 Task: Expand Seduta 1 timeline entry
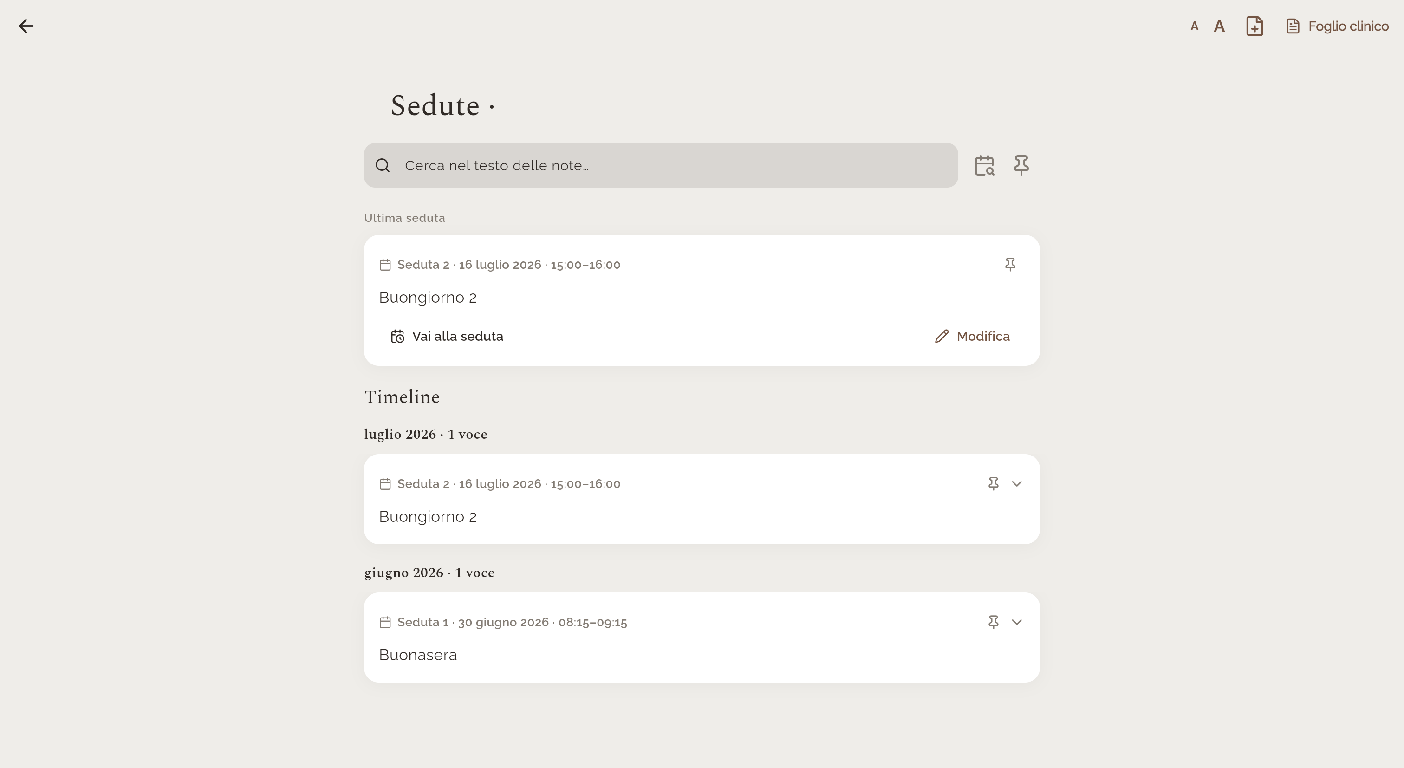pos(1016,622)
